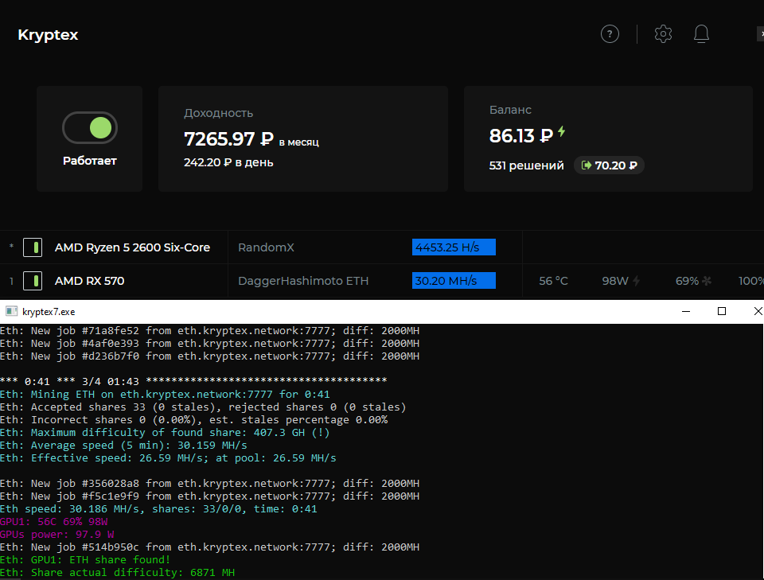Click the 'Share actual difficulty: 6871 MH' line
Screen dimensions: 764x580
(118, 573)
